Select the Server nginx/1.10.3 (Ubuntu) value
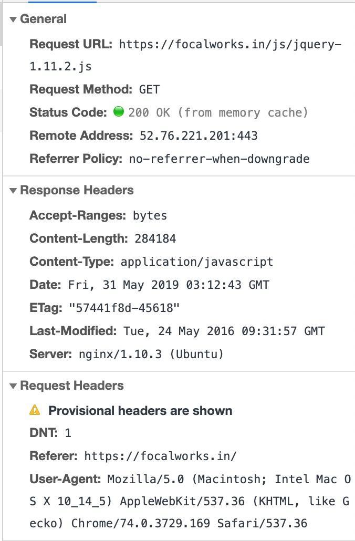The height and width of the screenshot is (541, 355). tap(151, 355)
